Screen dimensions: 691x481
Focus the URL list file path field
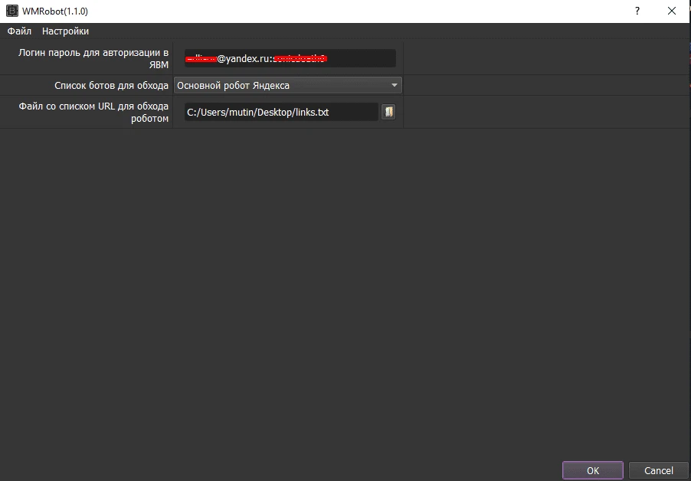[281, 112]
